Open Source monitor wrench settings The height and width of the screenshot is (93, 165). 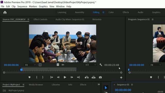click(101, 65)
